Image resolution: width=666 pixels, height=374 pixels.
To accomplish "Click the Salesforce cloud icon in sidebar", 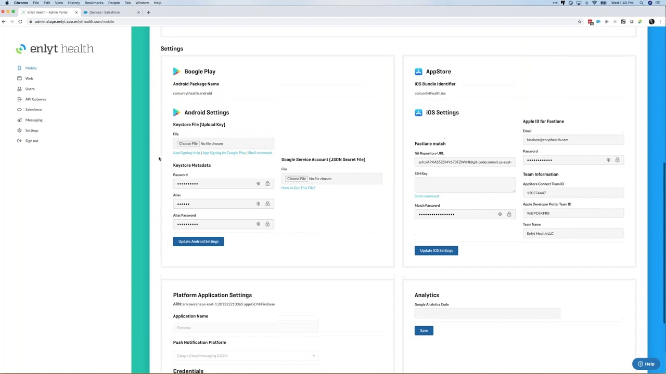I will (x=20, y=110).
